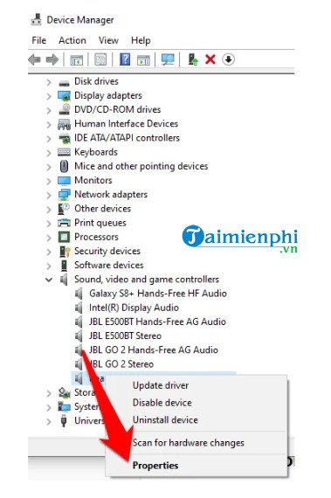Choose Scan for hardware changes in context menu
Screen dimensions: 331x498
point(189,443)
